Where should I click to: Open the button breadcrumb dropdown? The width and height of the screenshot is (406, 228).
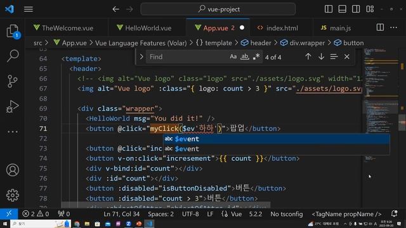coord(349,43)
